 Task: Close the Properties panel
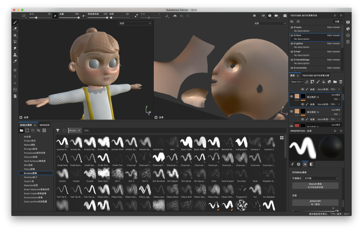coord(341,131)
